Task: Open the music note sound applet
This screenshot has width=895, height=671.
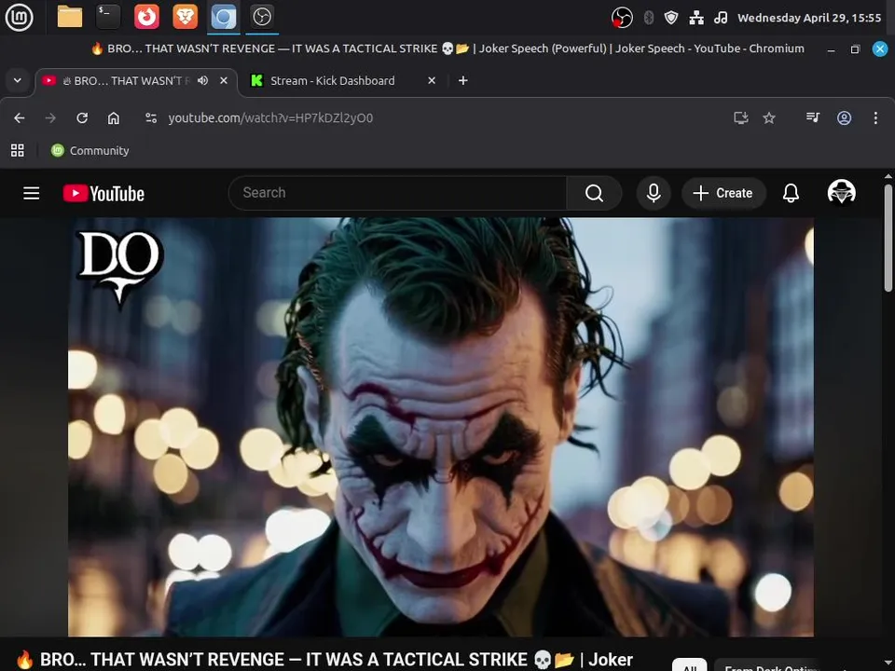Action: (x=721, y=18)
